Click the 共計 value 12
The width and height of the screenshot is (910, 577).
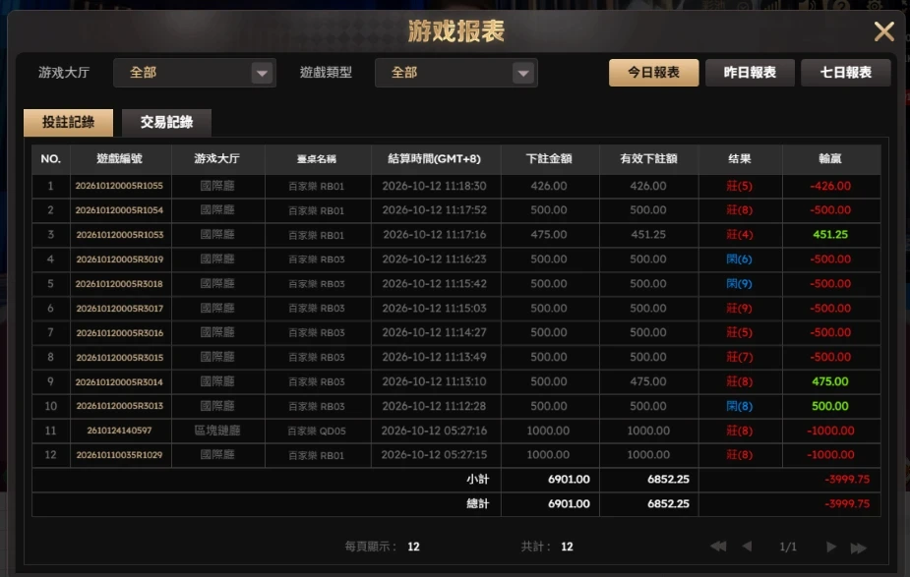point(567,547)
